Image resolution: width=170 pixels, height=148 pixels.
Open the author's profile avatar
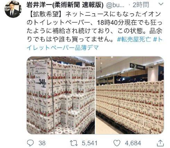click(13, 9)
